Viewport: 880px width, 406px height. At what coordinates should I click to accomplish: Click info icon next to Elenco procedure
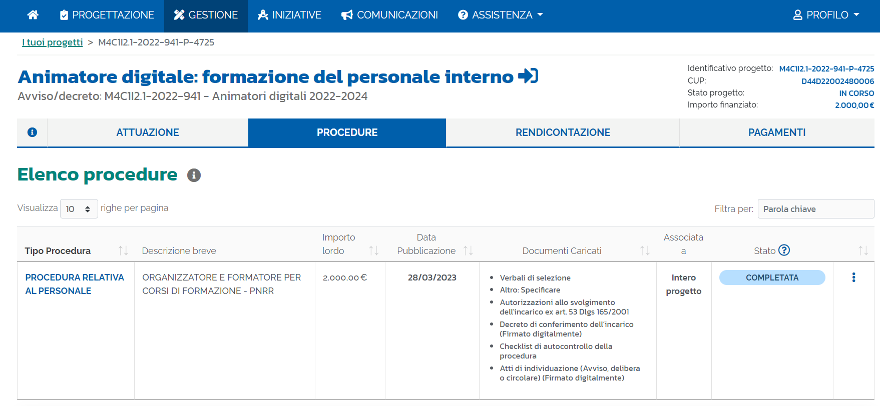coord(194,175)
